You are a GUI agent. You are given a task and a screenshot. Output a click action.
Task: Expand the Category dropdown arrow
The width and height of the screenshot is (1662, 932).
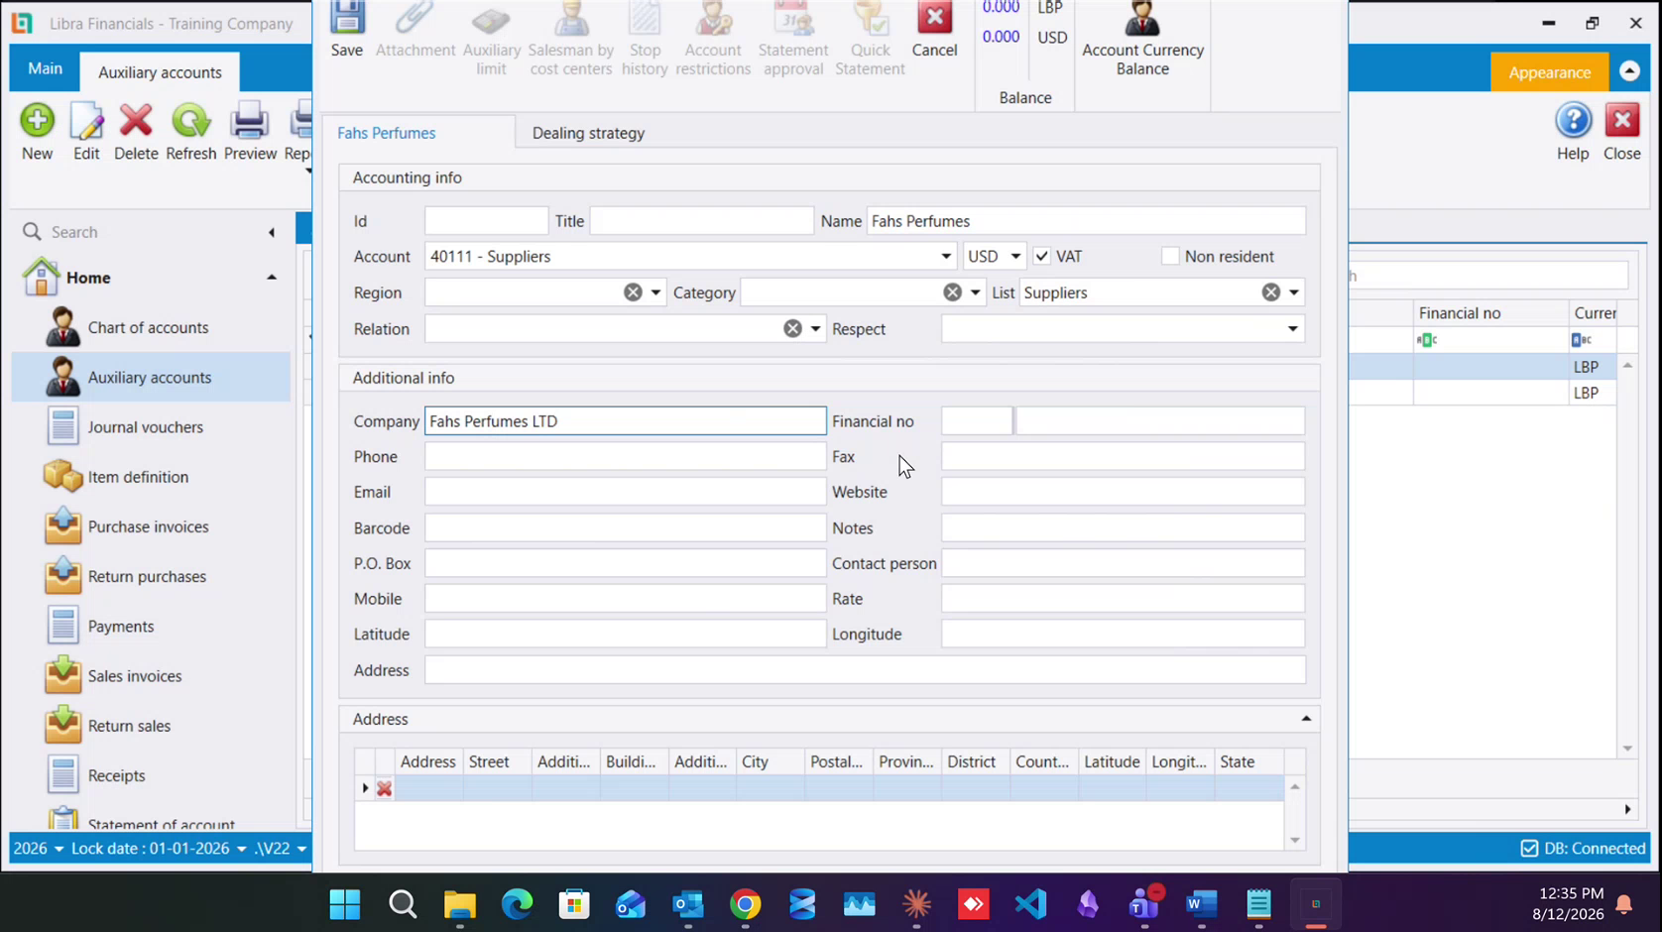[x=975, y=292]
